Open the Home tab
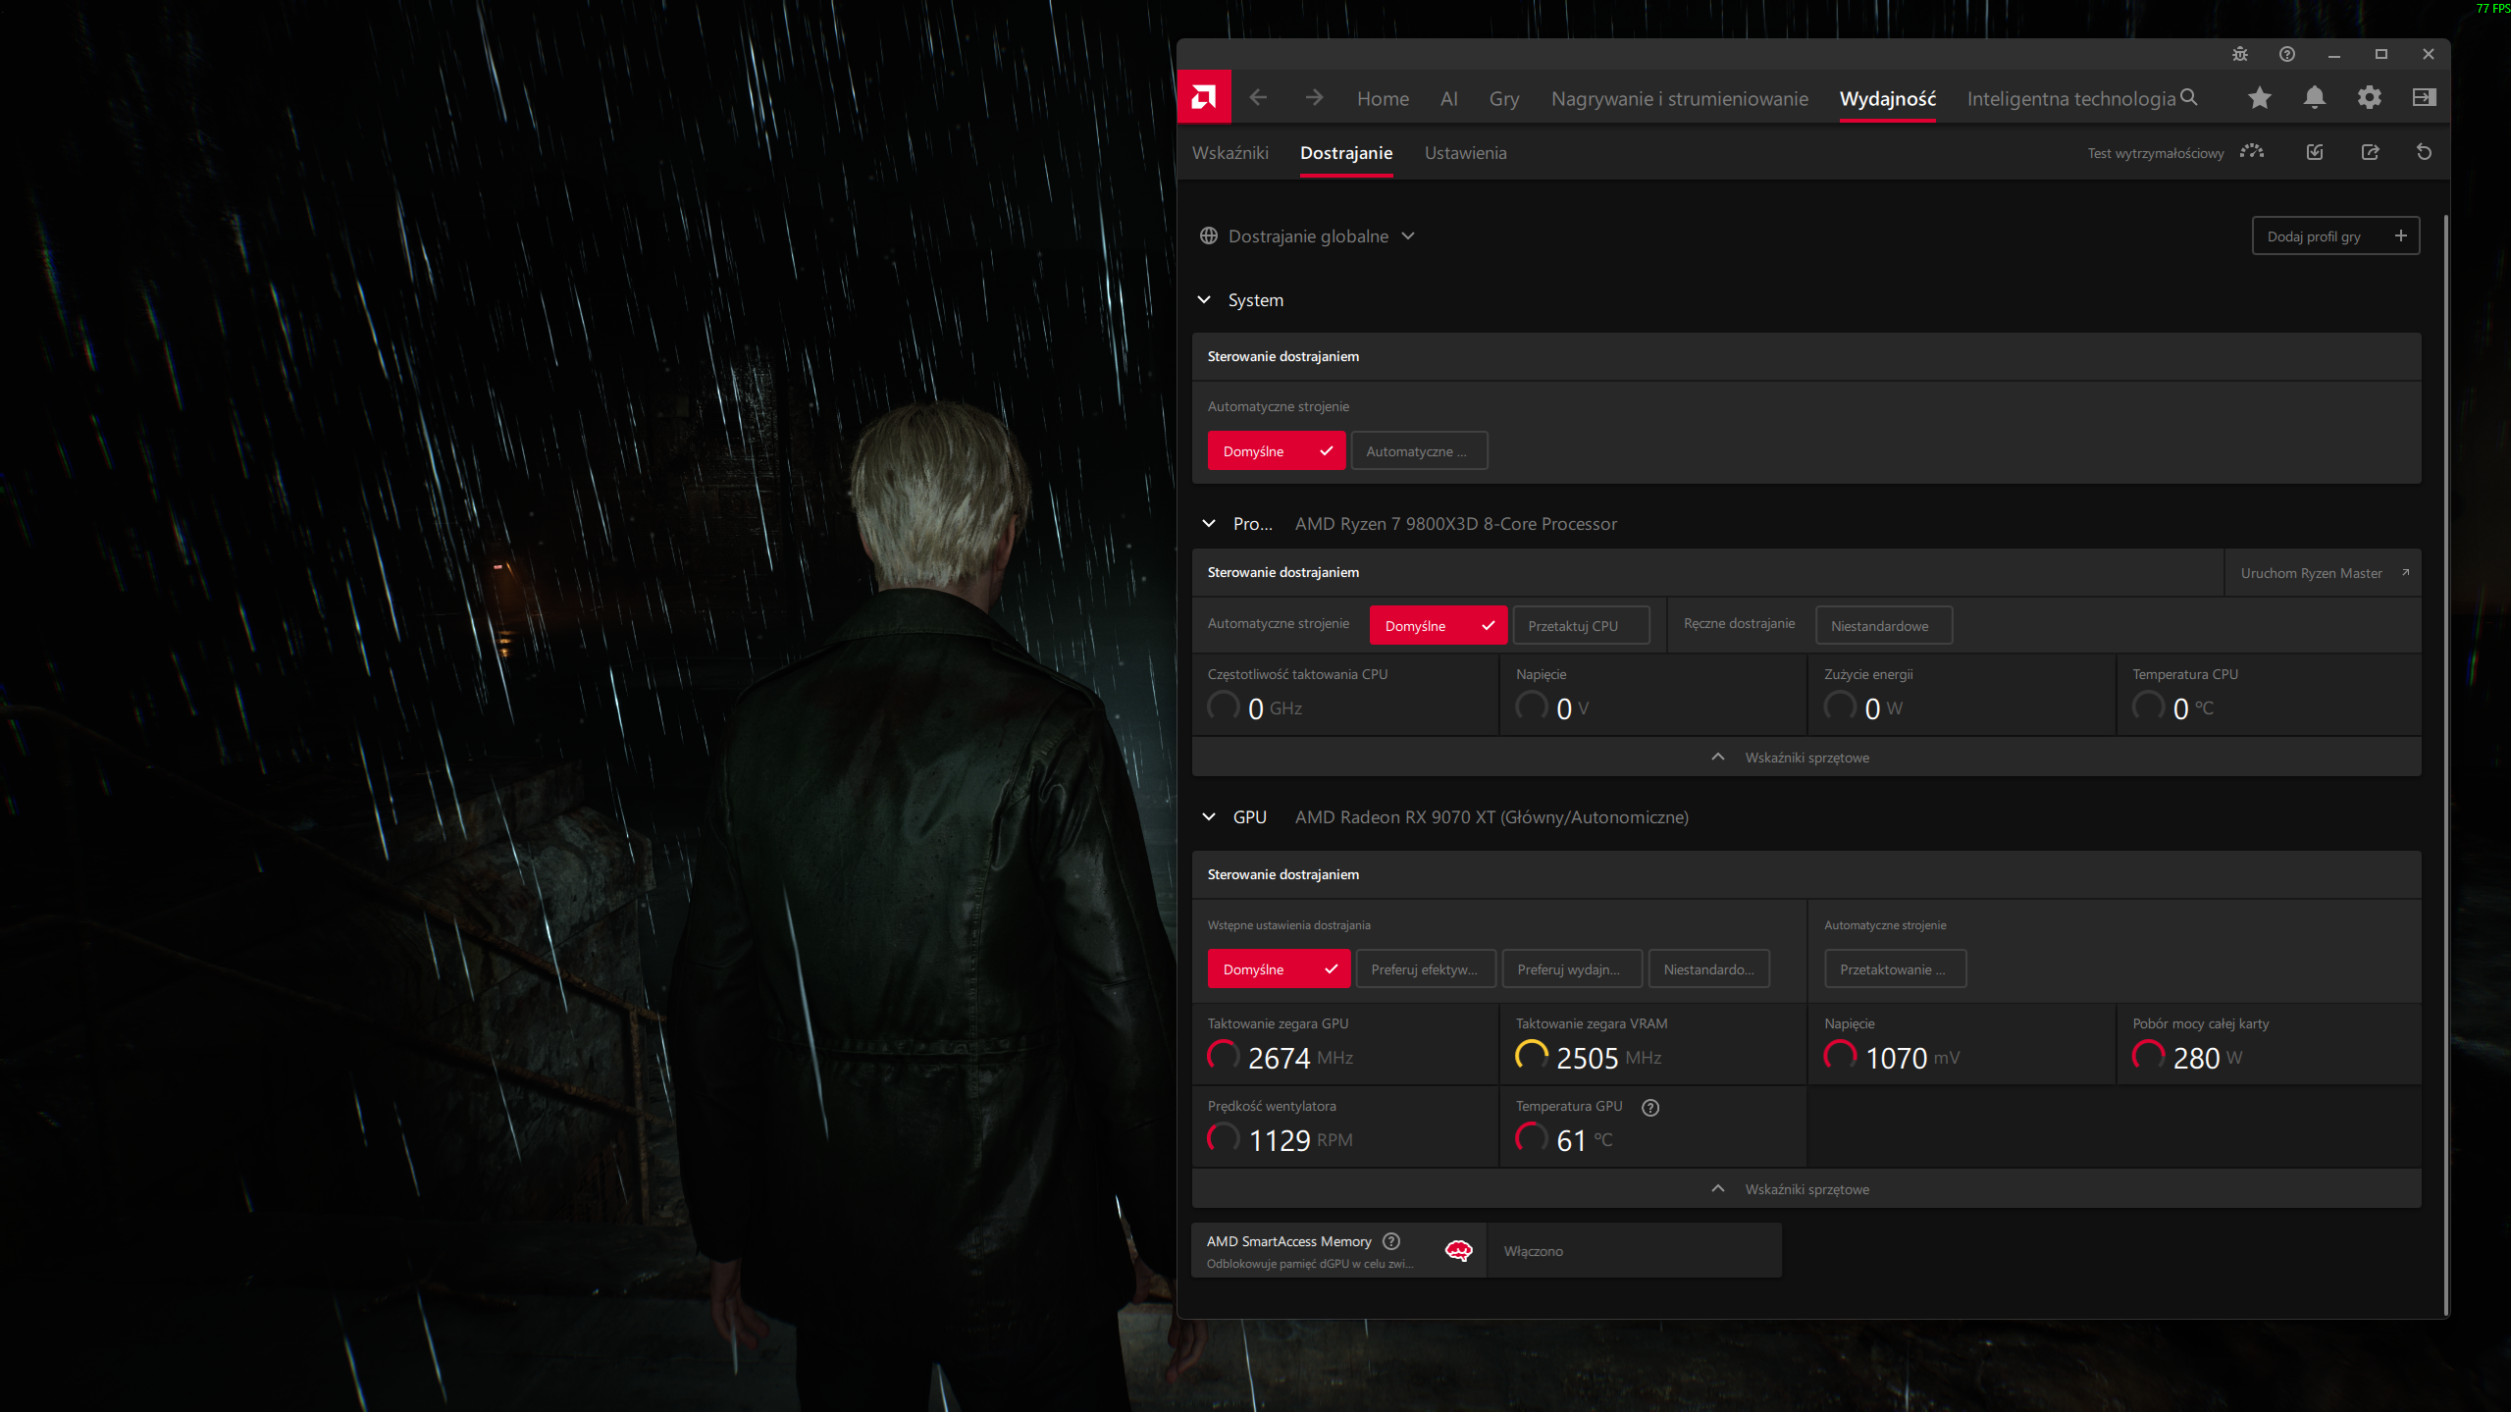2511x1412 pixels. coord(1383,99)
